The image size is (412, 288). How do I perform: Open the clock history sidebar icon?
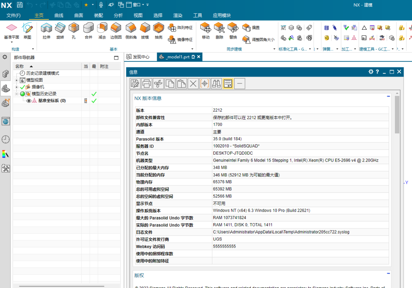click(x=5, y=139)
